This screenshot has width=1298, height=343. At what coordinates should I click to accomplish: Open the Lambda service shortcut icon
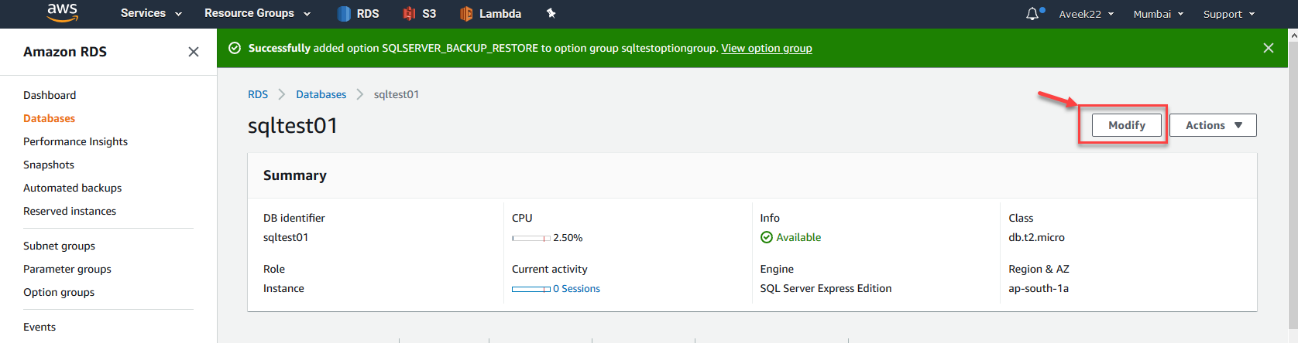click(x=466, y=14)
